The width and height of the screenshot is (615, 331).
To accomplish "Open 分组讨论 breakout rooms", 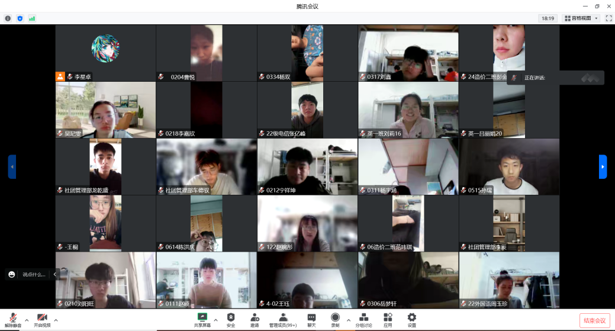I will (x=363, y=320).
